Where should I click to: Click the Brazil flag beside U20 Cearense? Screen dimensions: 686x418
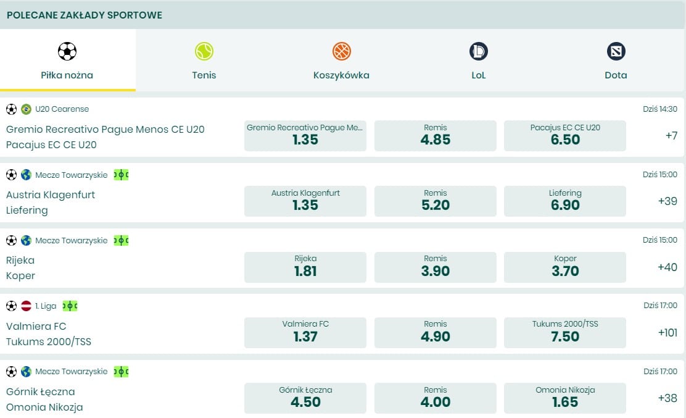pos(26,109)
